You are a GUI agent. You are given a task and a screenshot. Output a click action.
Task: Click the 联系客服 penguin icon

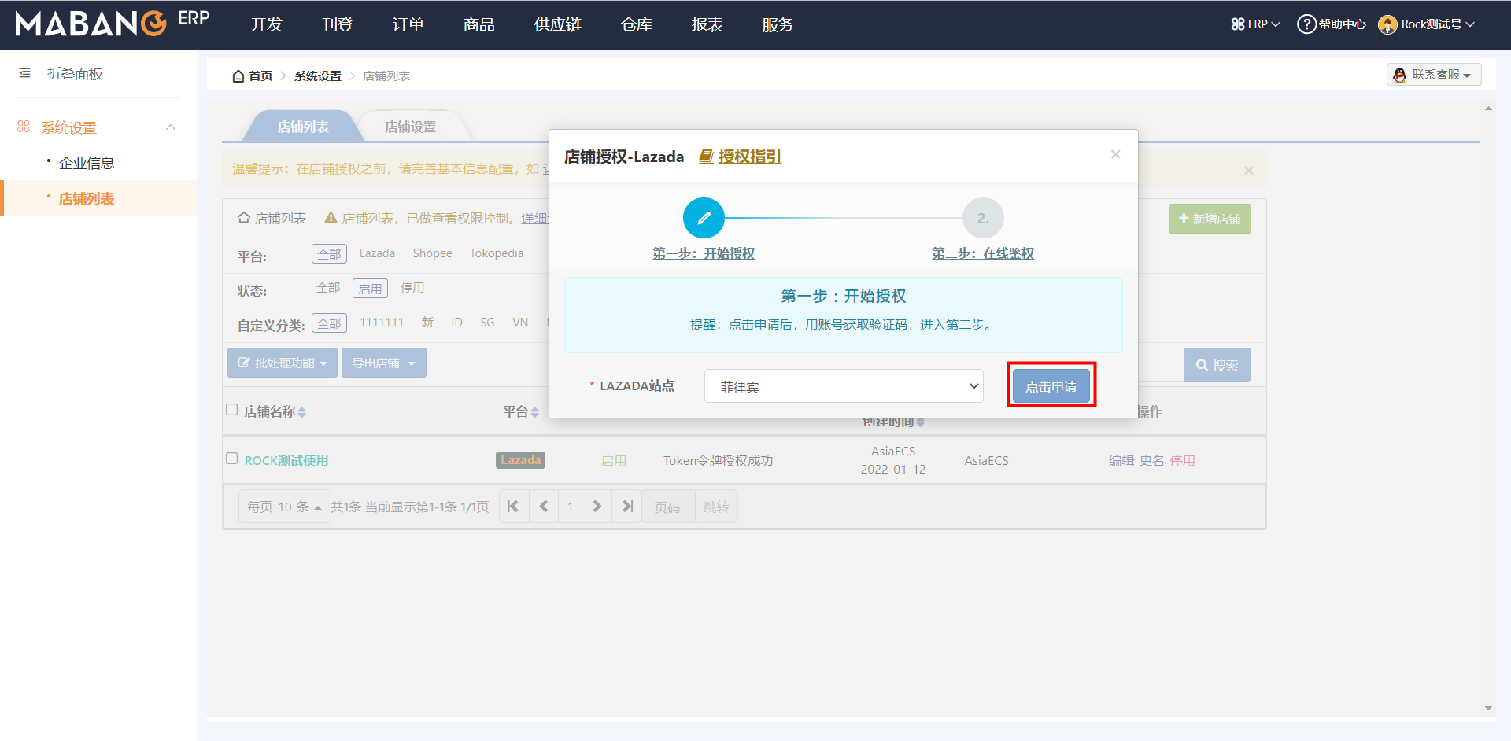pos(1399,75)
